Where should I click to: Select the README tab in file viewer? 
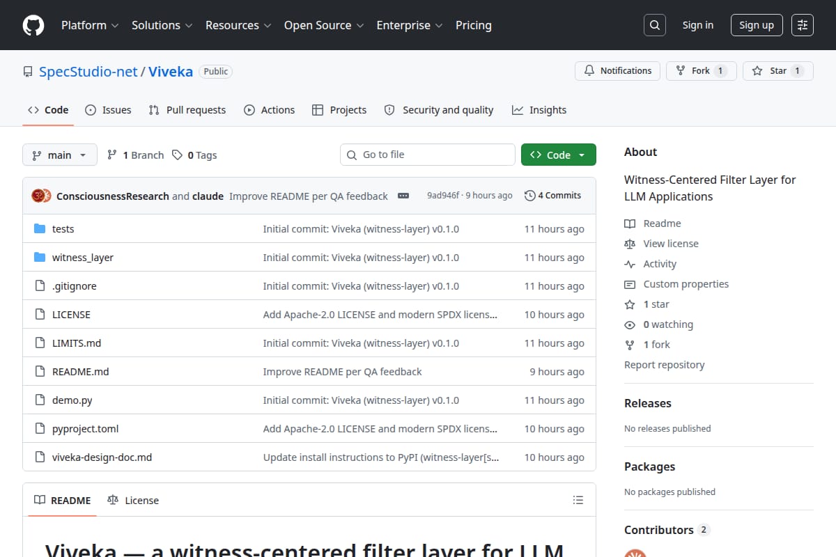[63, 500]
